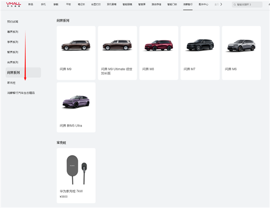Open the 穿戴 navigation tab
The image size is (270, 208).
(x=56, y=4)
